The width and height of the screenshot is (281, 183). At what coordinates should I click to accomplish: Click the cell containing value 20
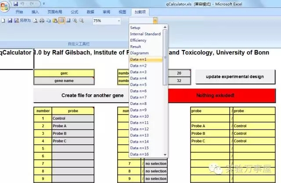(179, 73)
